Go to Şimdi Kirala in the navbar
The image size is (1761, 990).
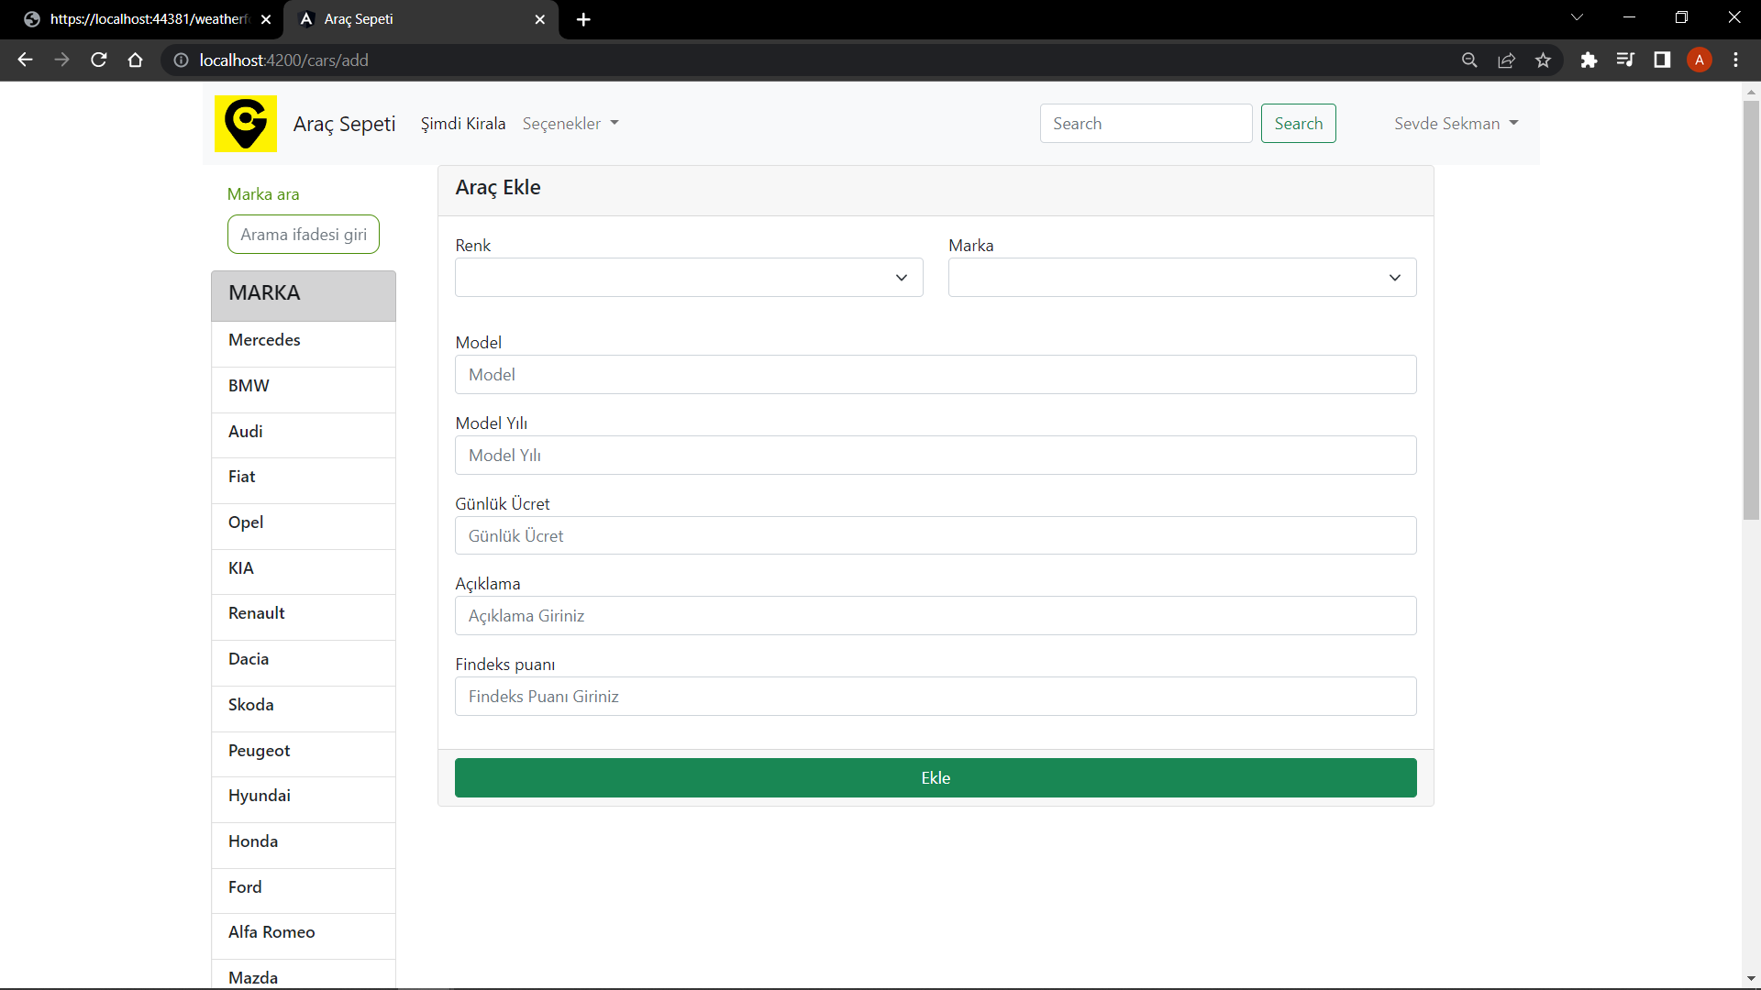coord(462,124)
